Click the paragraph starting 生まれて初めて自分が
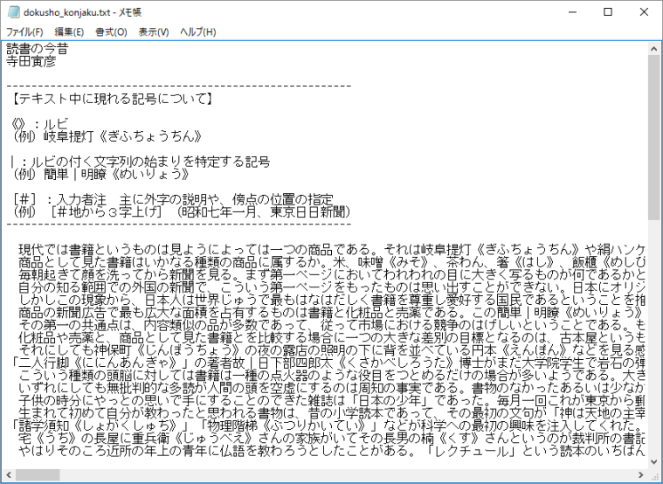Image resolution: width=663 pixels, height=484 pixels. (x=332, y=413)
